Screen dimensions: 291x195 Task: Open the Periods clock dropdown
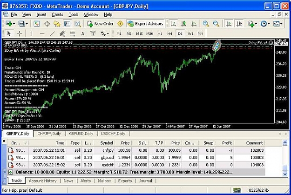click(x=265, y=24)
